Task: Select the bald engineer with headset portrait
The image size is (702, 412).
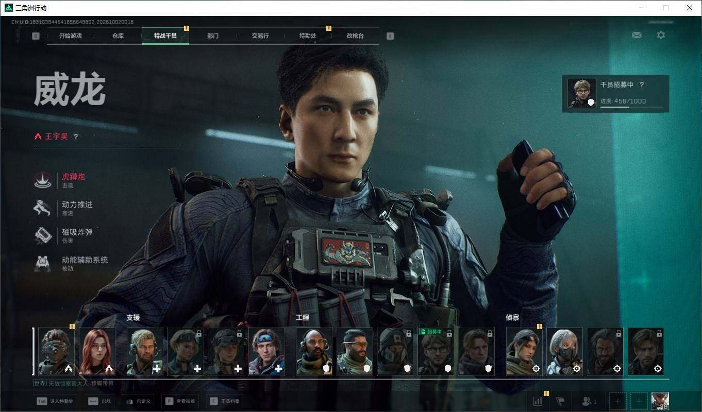Action: (314, 351)
